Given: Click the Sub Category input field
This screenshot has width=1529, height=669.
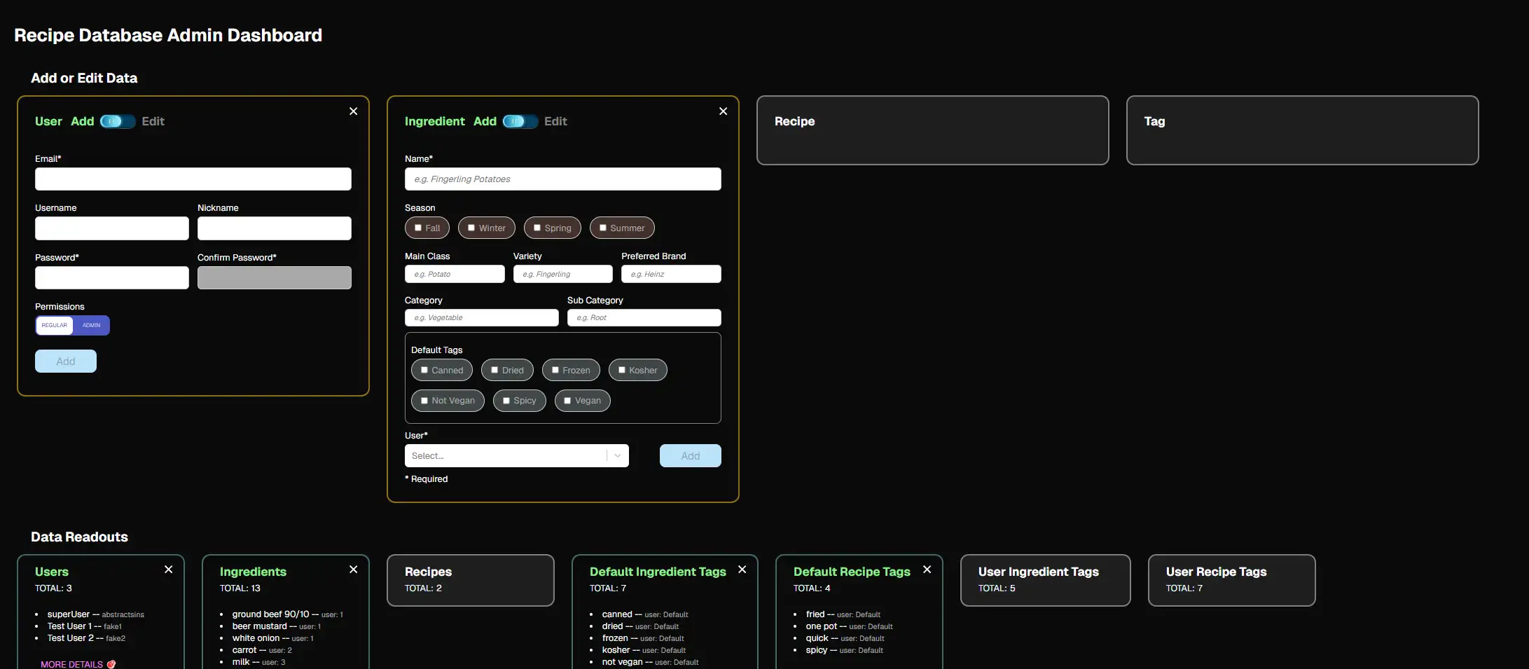Looking at the screenshot, I should [x=644, y=317].
